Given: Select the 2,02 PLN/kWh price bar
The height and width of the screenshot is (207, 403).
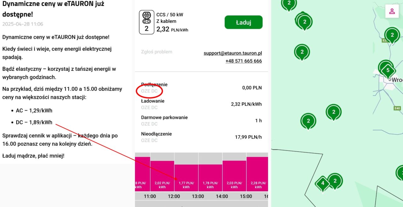Looking at the screenshot, I should (x=162, y=176).
